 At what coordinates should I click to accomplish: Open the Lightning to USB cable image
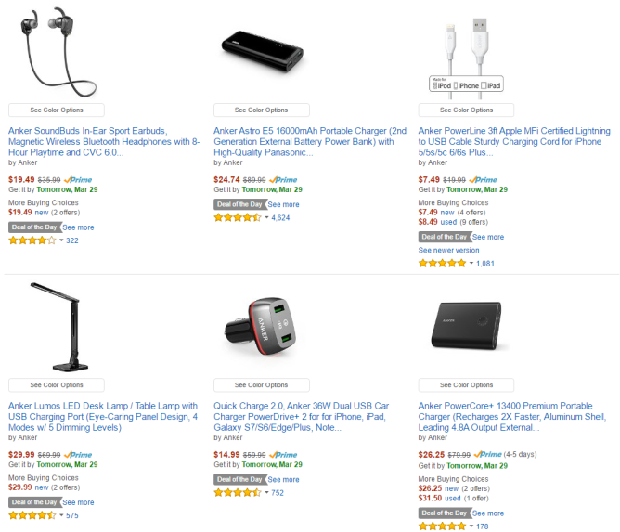click(x=466, y=58)
